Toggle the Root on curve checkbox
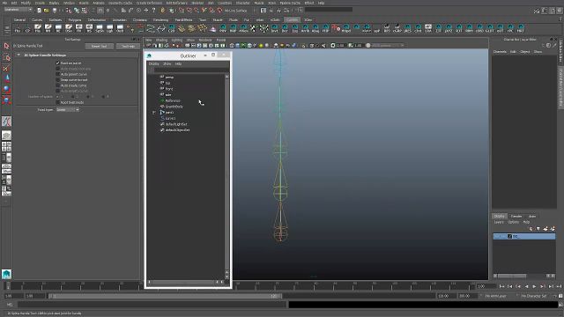This screenshot has width=564, height=317. point(57,63)
